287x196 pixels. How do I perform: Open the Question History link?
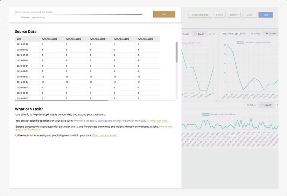(39, 17)
